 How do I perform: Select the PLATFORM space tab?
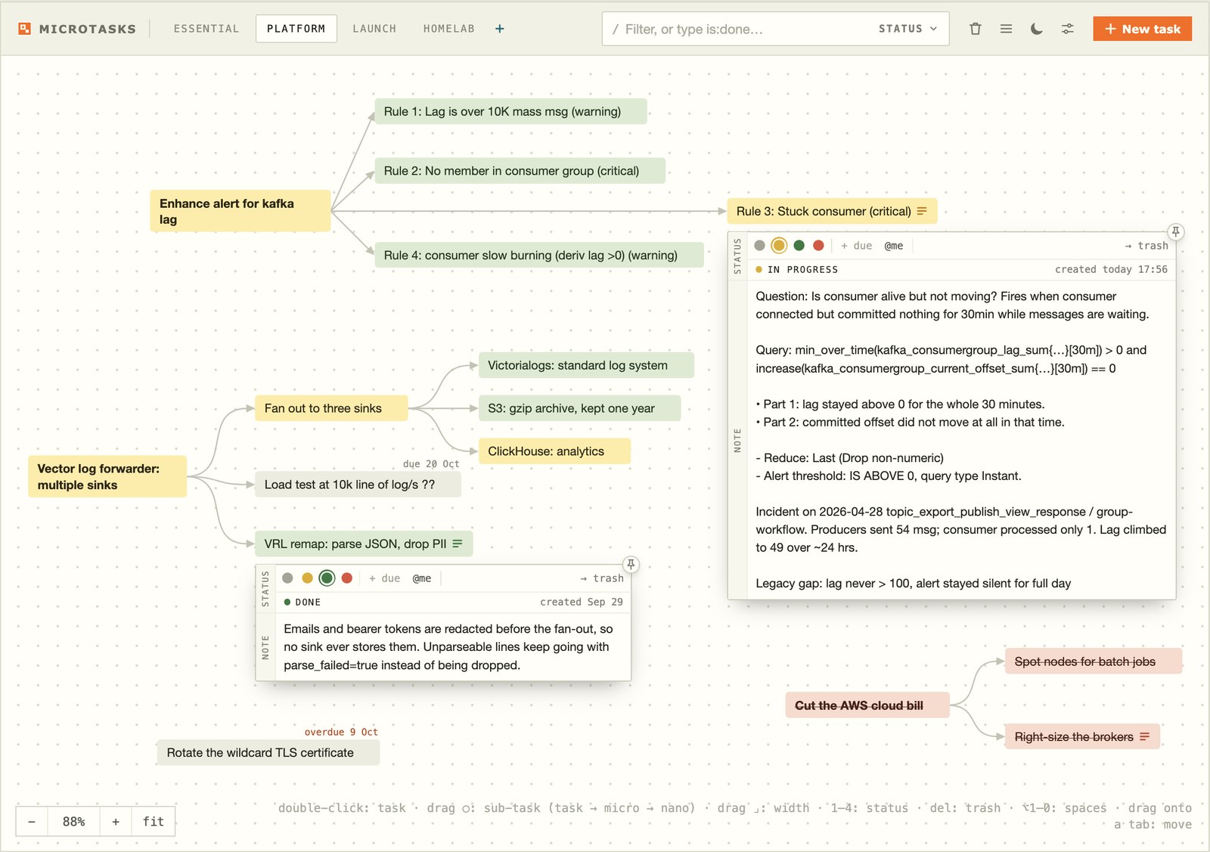pyautogui.click(x=296, y=29)
